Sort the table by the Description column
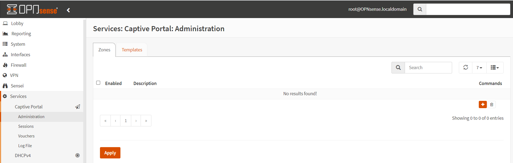513x163 pixels. 145,83
